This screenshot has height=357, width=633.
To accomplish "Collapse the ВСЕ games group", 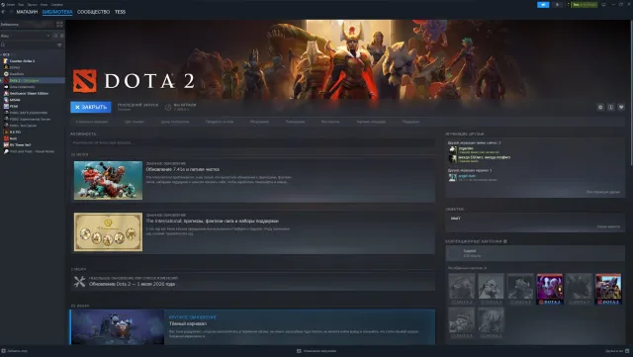I will coord(6,54).
